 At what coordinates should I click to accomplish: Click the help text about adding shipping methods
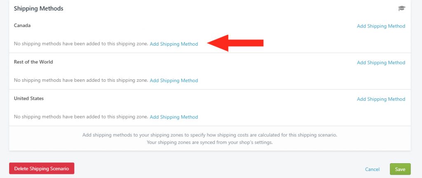coord(210,135)
